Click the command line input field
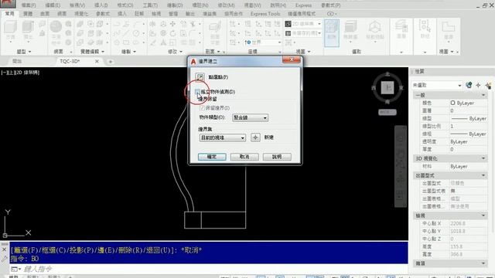 pos(215,269)
